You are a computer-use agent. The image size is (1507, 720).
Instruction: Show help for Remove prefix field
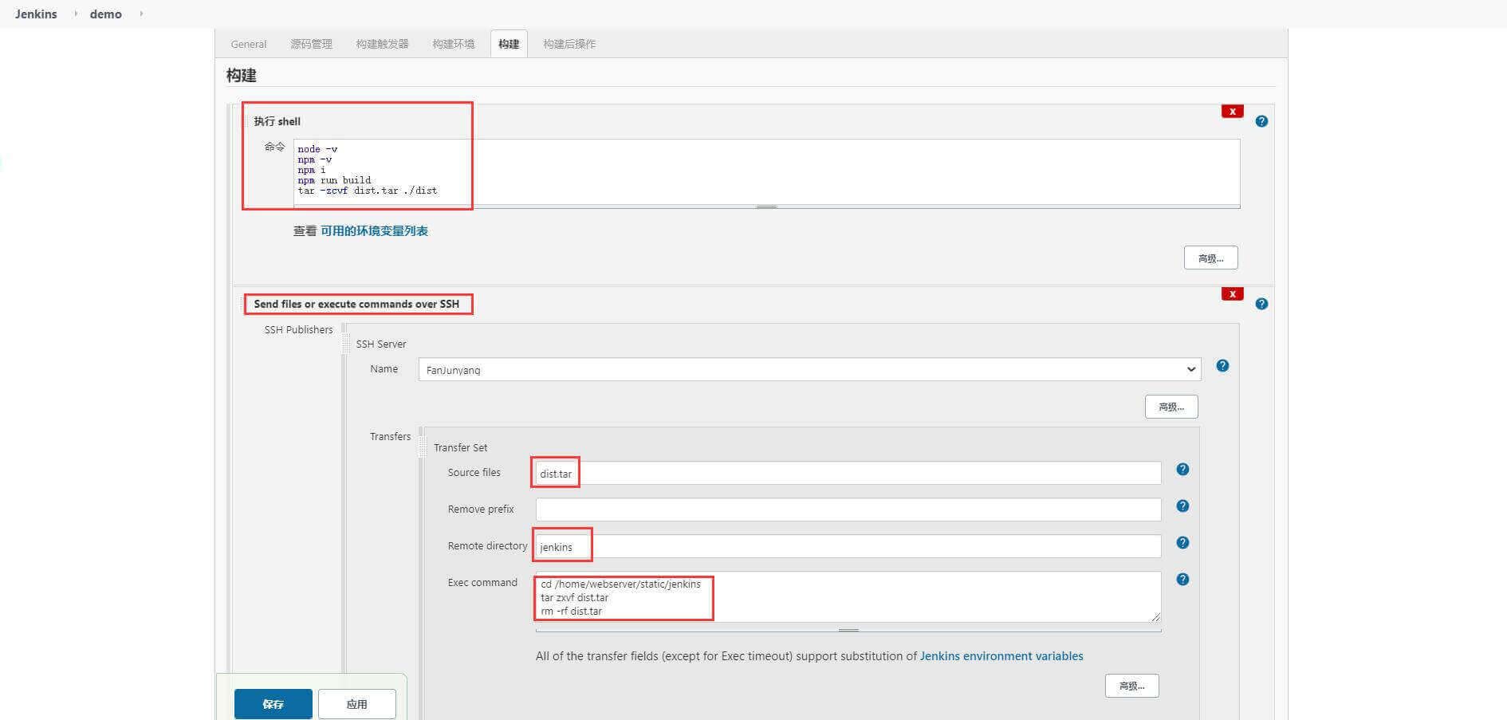click(1182, 506)
